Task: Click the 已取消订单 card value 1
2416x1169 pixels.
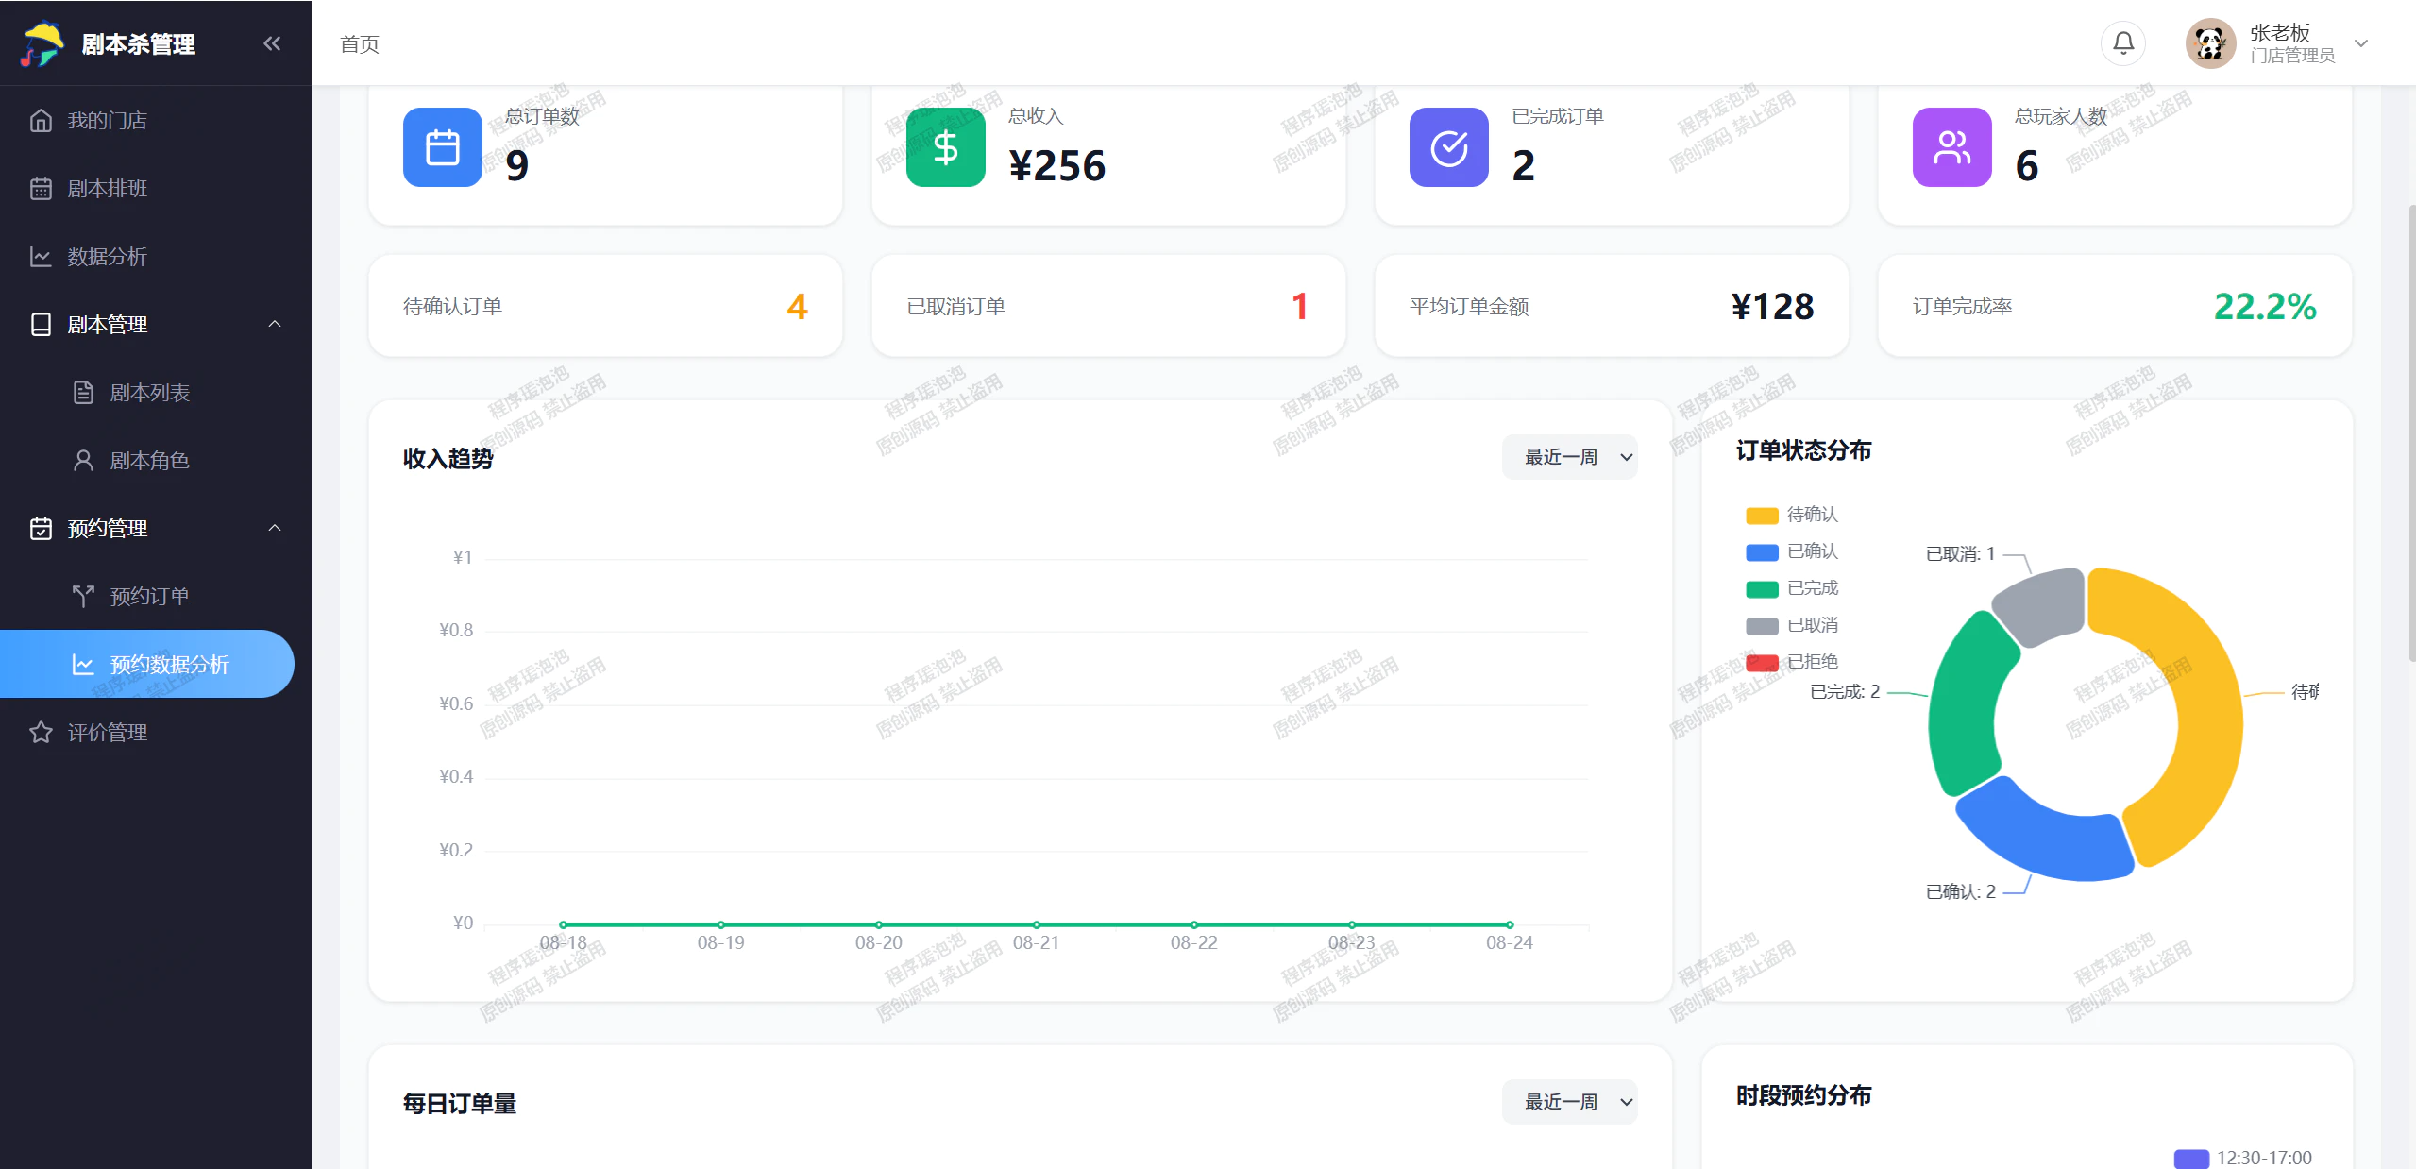Action: pos(1300,306)
